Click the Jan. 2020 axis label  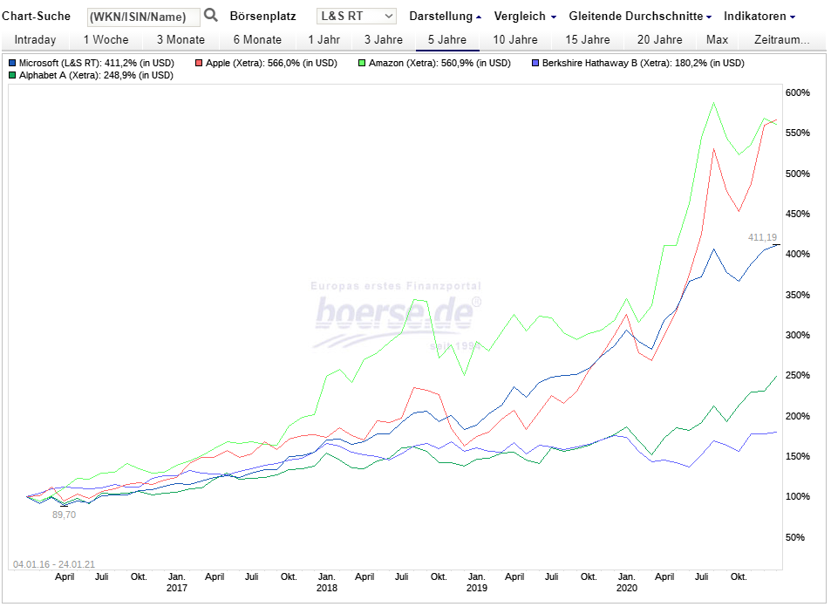626,582
